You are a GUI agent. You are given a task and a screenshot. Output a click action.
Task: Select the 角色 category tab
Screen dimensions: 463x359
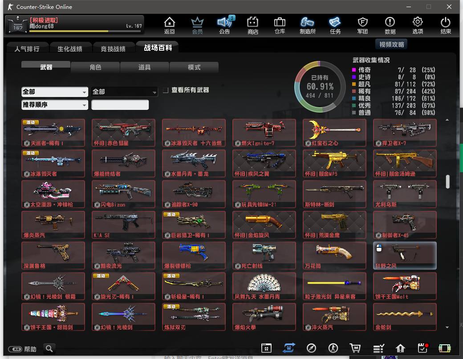[95, 67]
